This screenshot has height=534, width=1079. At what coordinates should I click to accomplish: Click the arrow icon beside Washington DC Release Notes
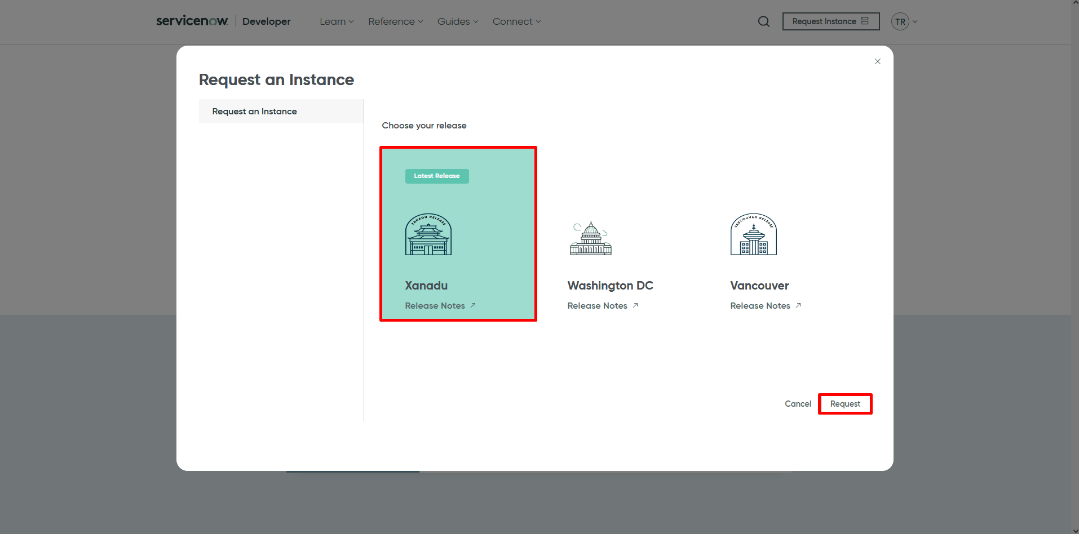(x=635, y=305)
